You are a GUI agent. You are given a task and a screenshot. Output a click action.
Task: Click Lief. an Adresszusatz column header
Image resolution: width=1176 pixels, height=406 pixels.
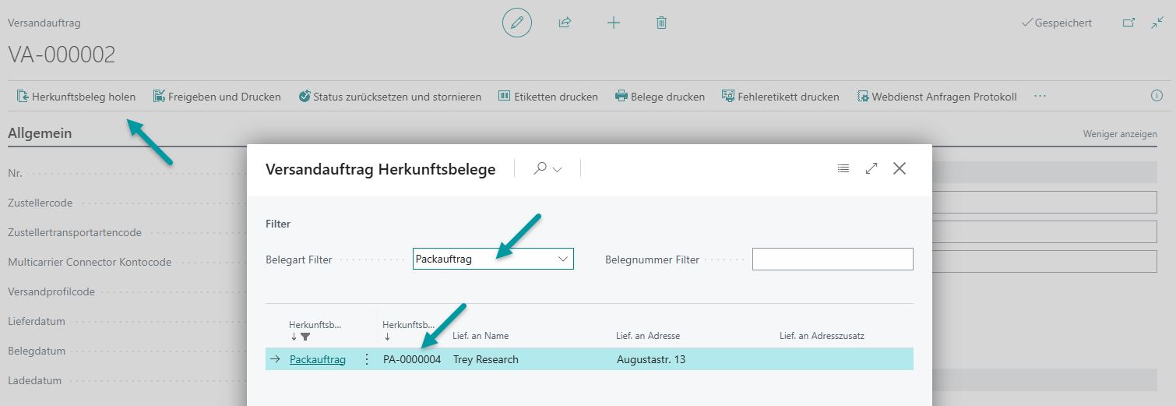coord(822,336)
